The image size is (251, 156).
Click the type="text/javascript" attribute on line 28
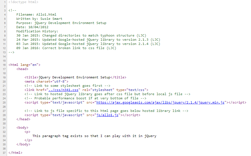62,115
